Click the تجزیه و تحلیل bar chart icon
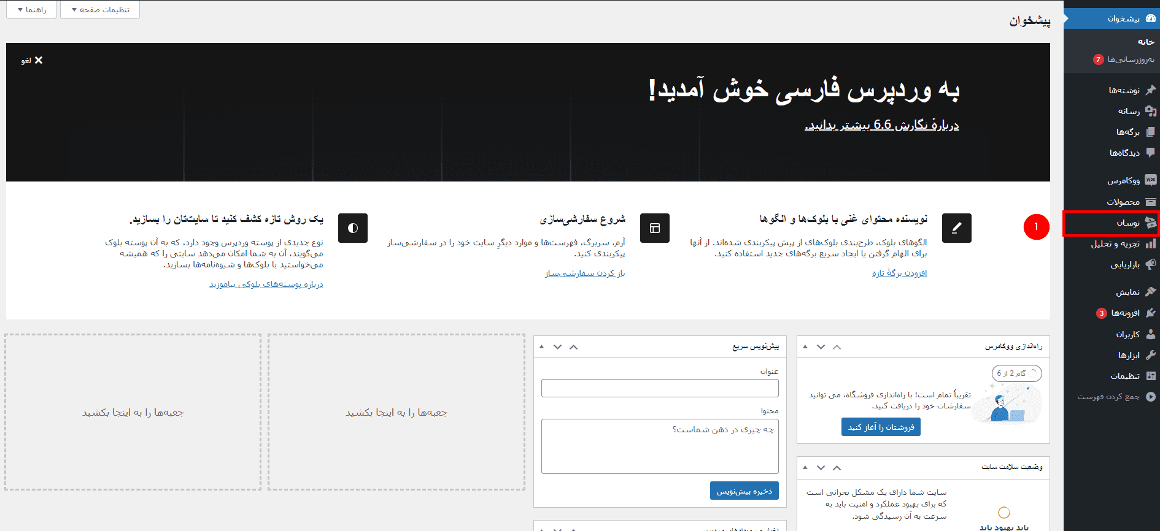This screenshot has height=531, width=1160. pos(1151,243)
